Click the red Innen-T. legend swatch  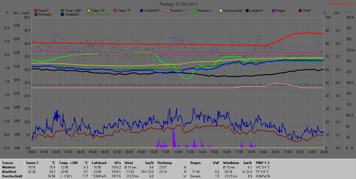tap(36, 11)
